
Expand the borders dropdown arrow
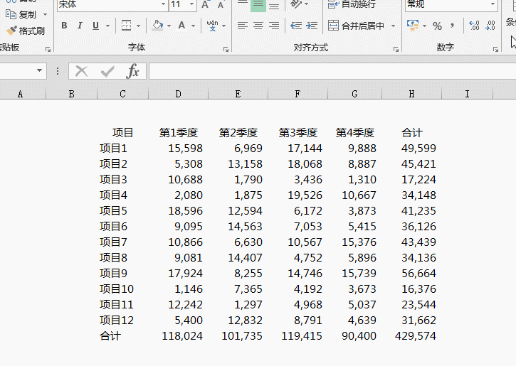pyautogui.click(x=138, y=26)
